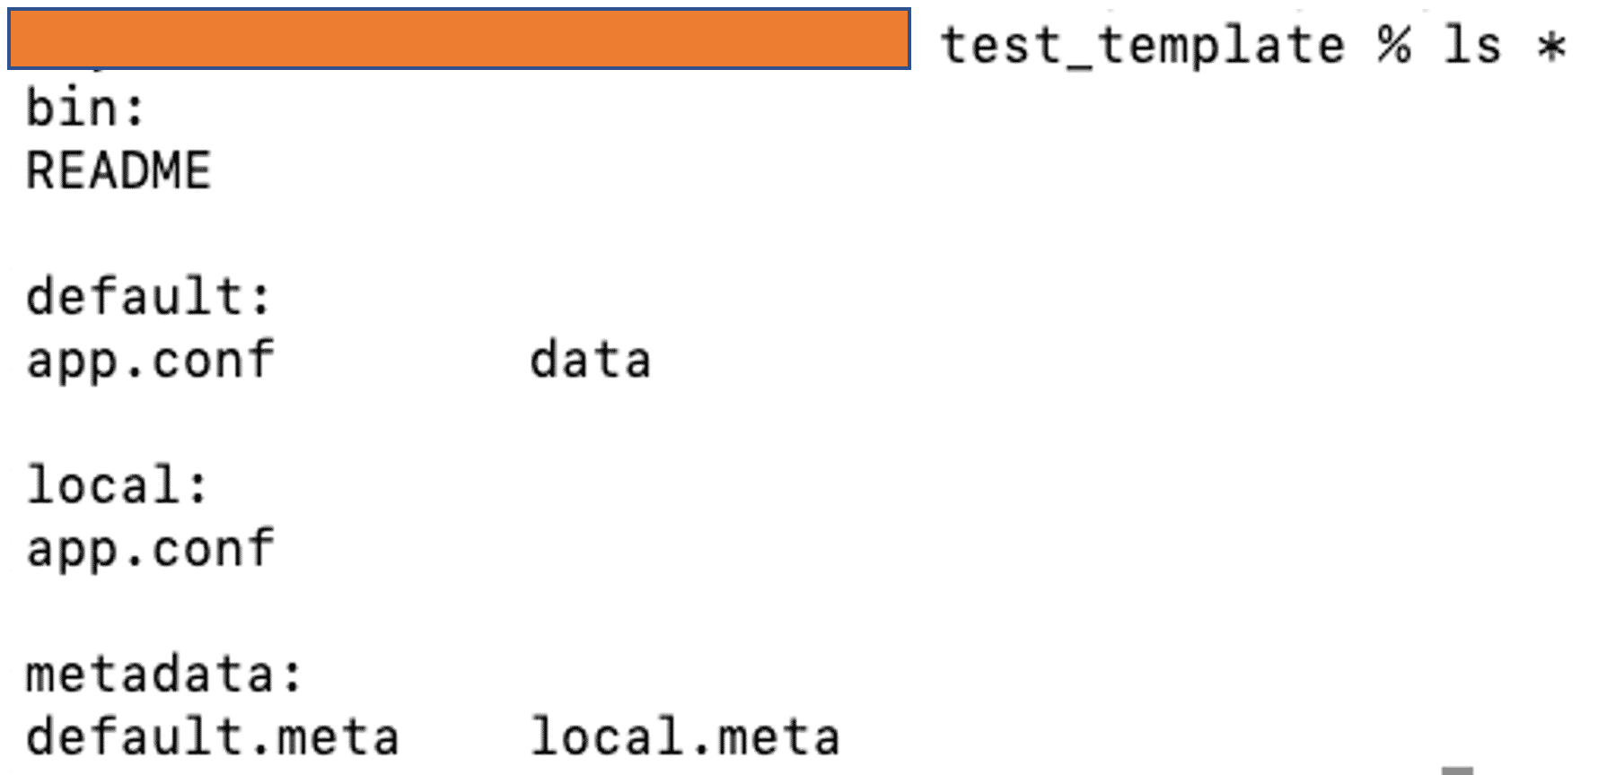Click the 'metadata:' directory heading
The width and height of the screenshot is (1598, 775).
164,674
